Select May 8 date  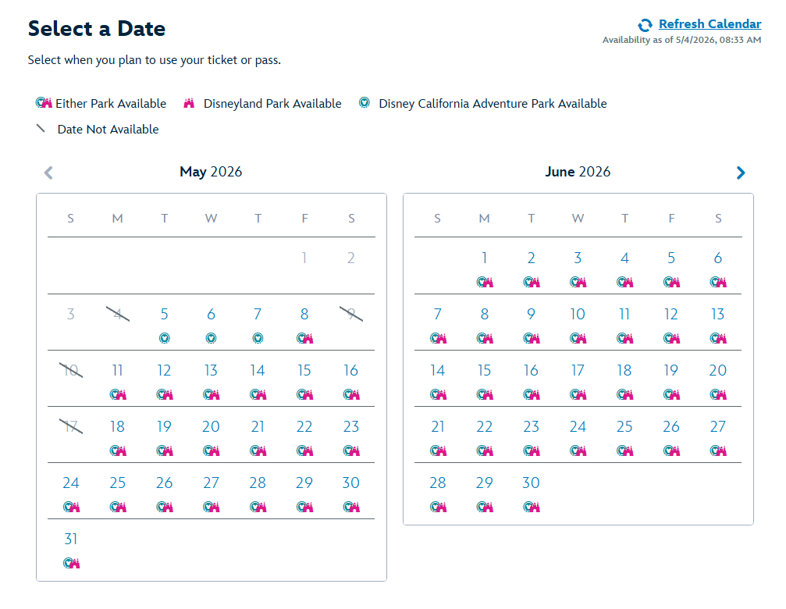pos(304,315)
